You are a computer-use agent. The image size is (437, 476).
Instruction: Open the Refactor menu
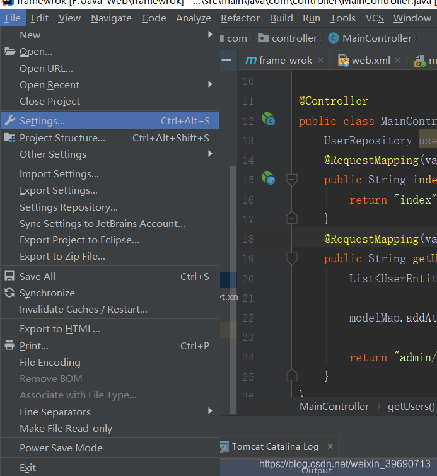[240, 18]
